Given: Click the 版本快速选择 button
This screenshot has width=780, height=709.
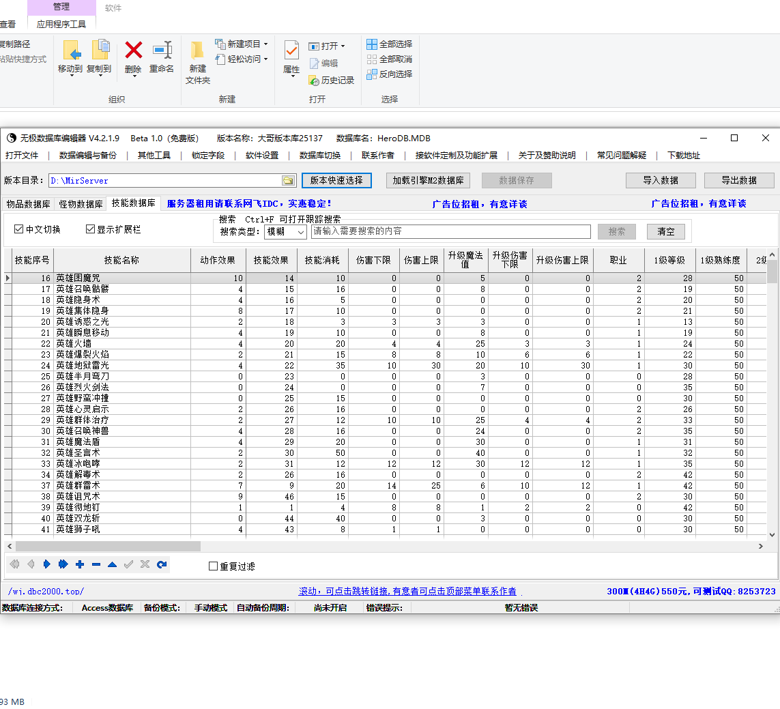Looking at the screenshot, I should pyautogui.click(x=336, y=181).
